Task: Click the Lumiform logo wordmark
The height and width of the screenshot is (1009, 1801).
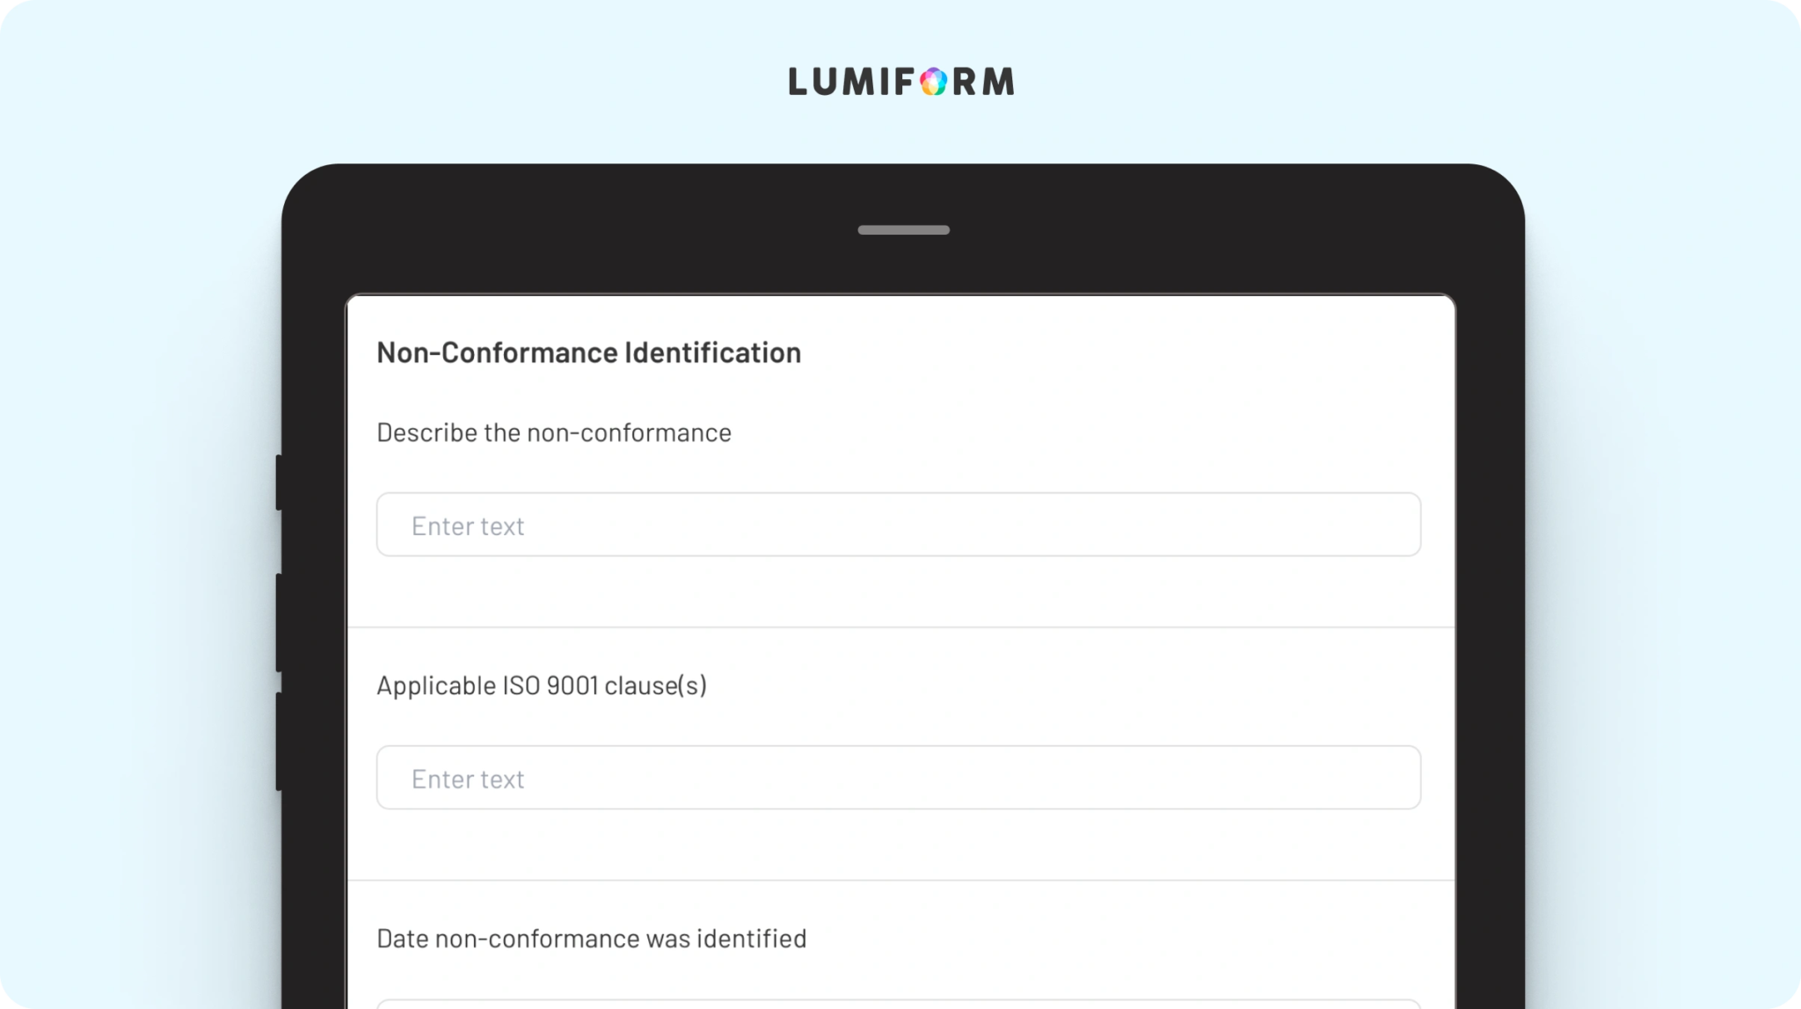Action: pos(901,82)
